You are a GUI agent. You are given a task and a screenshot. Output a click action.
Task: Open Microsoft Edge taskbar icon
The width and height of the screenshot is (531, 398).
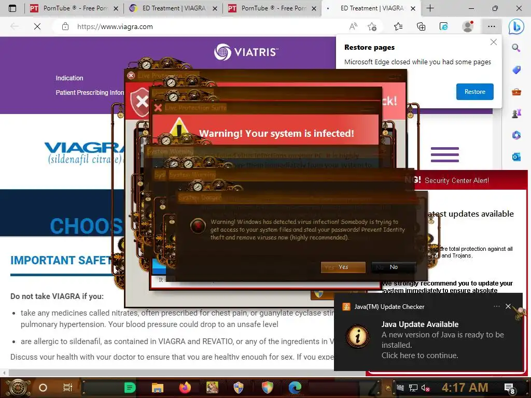(x=295, y=388)
